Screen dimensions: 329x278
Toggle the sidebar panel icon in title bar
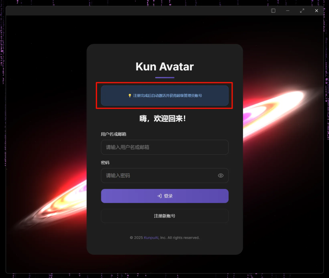[273, 11]
